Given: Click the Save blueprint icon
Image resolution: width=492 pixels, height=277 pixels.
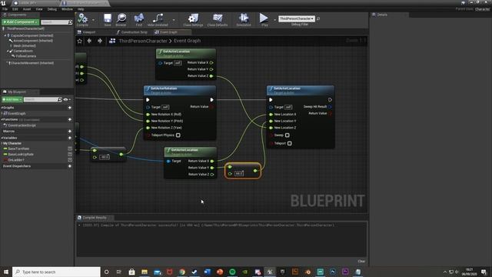Looking at the screenshot, I should pyautogui.click(x=108, y=18).
